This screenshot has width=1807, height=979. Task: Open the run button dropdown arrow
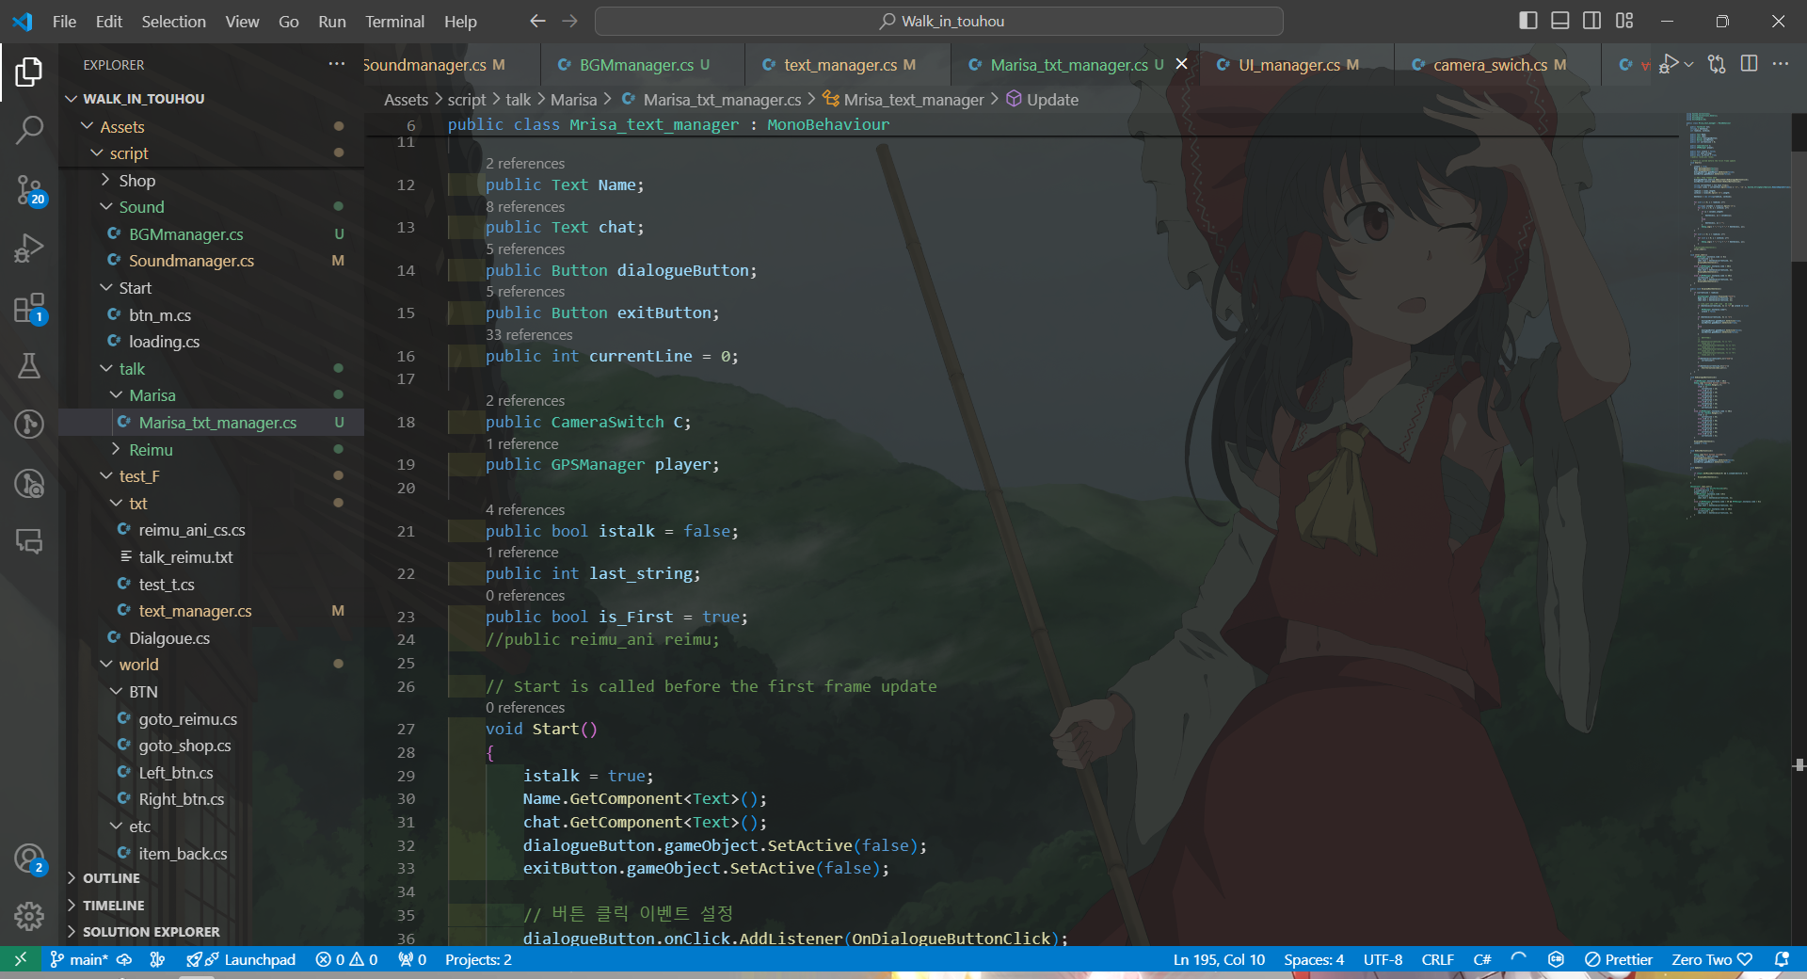coord(1689,64)
